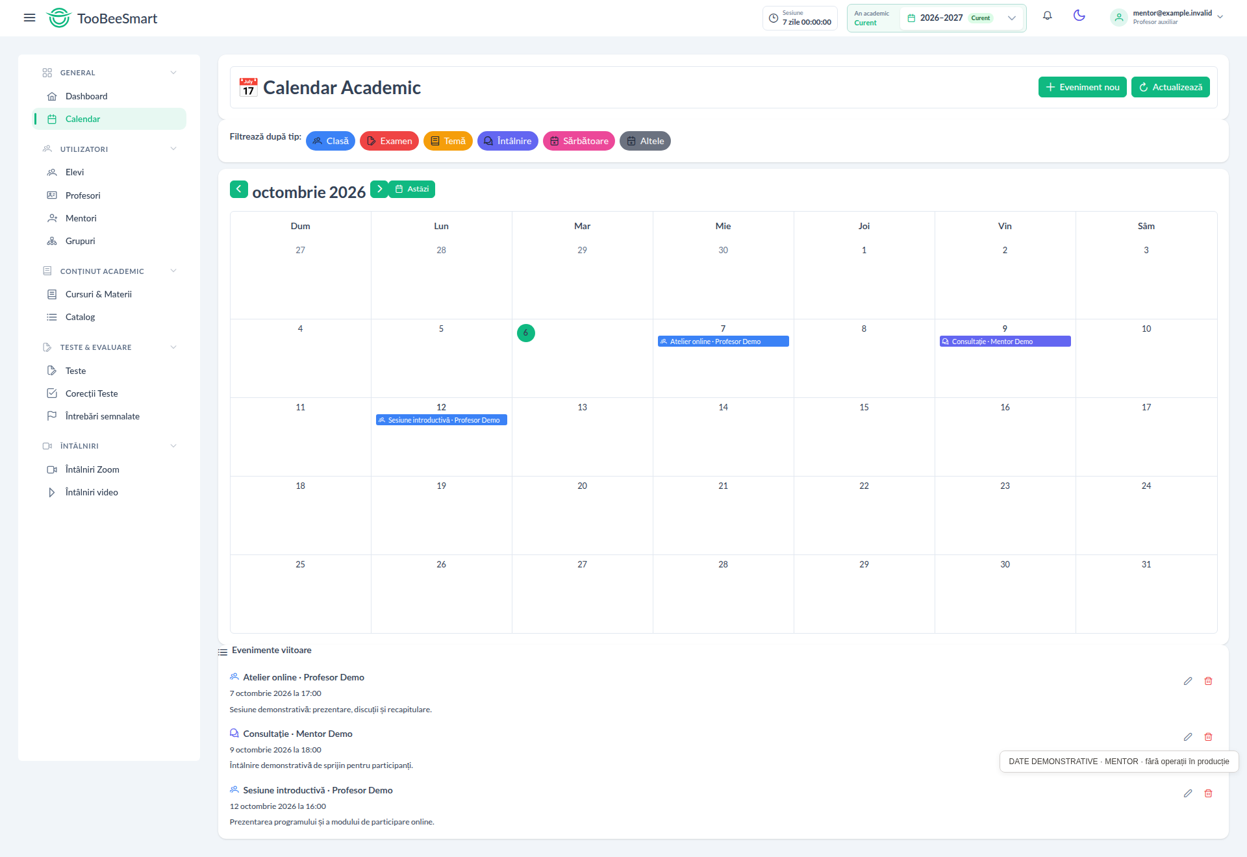Open the notifications bell
Viewport: 1247px width, 857px height.
(x=1048, y=16)
